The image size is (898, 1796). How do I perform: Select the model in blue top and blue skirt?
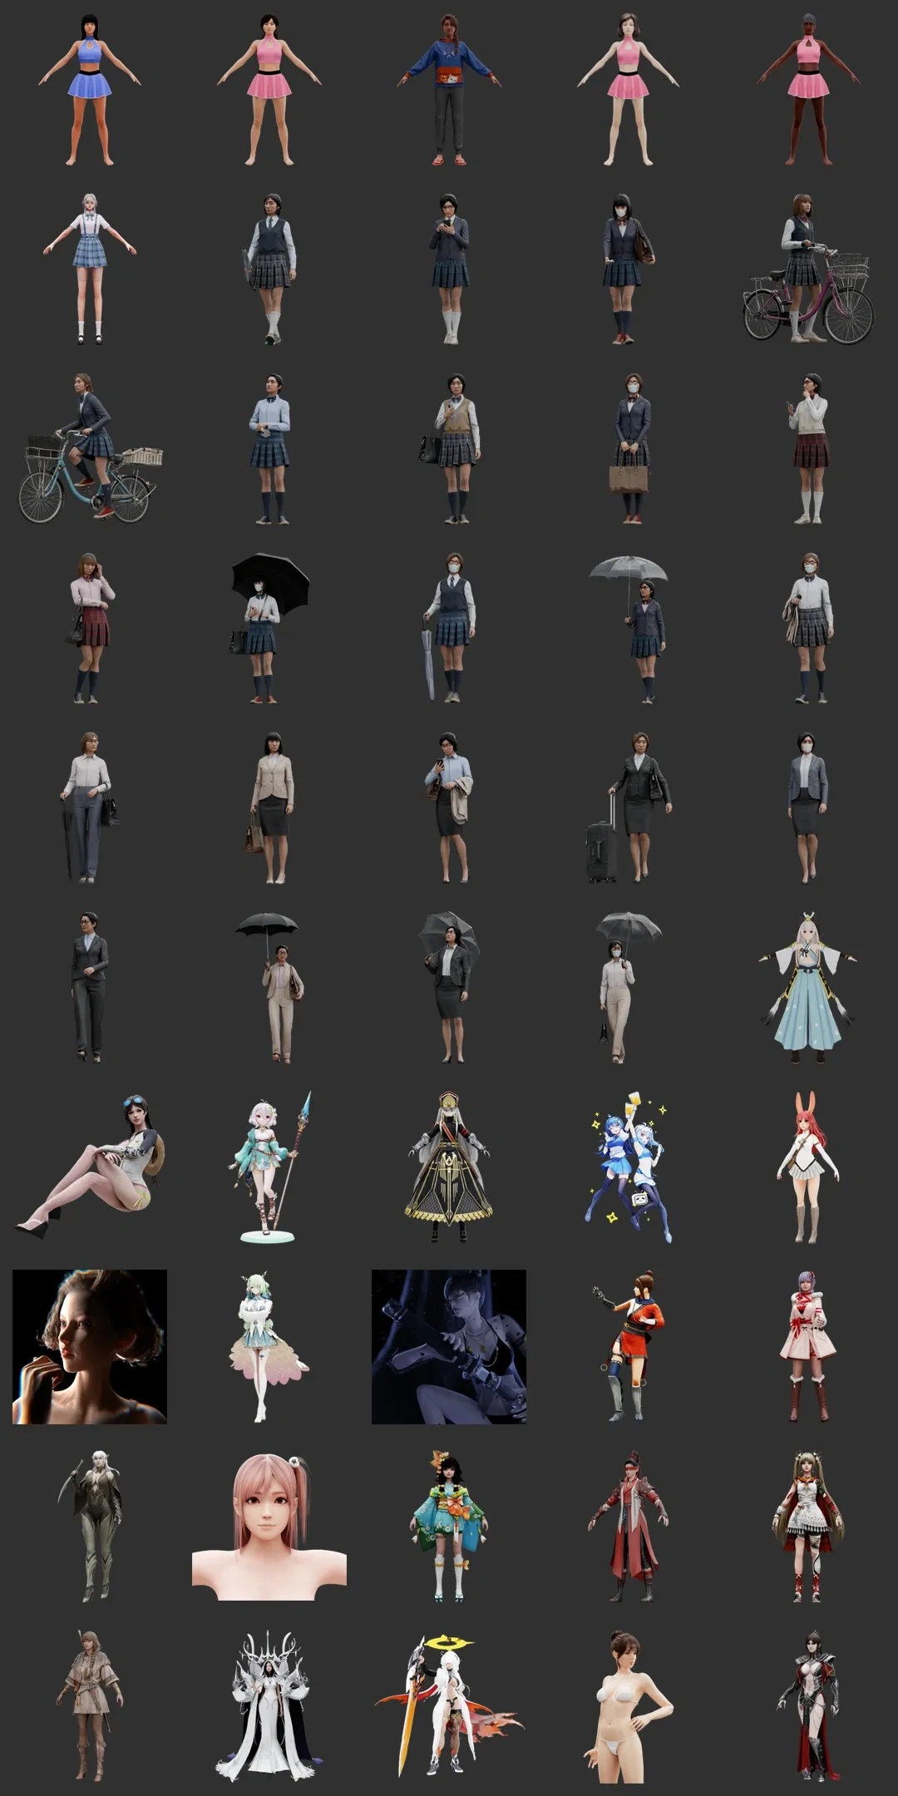(x=90, y=90)
